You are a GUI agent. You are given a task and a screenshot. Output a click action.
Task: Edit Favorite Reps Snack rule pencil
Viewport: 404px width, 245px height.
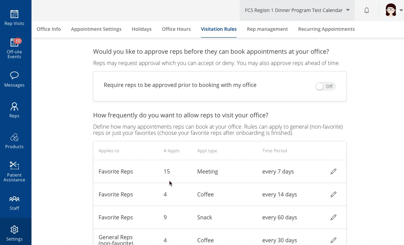pyautogui.click(x=333, y=217)
